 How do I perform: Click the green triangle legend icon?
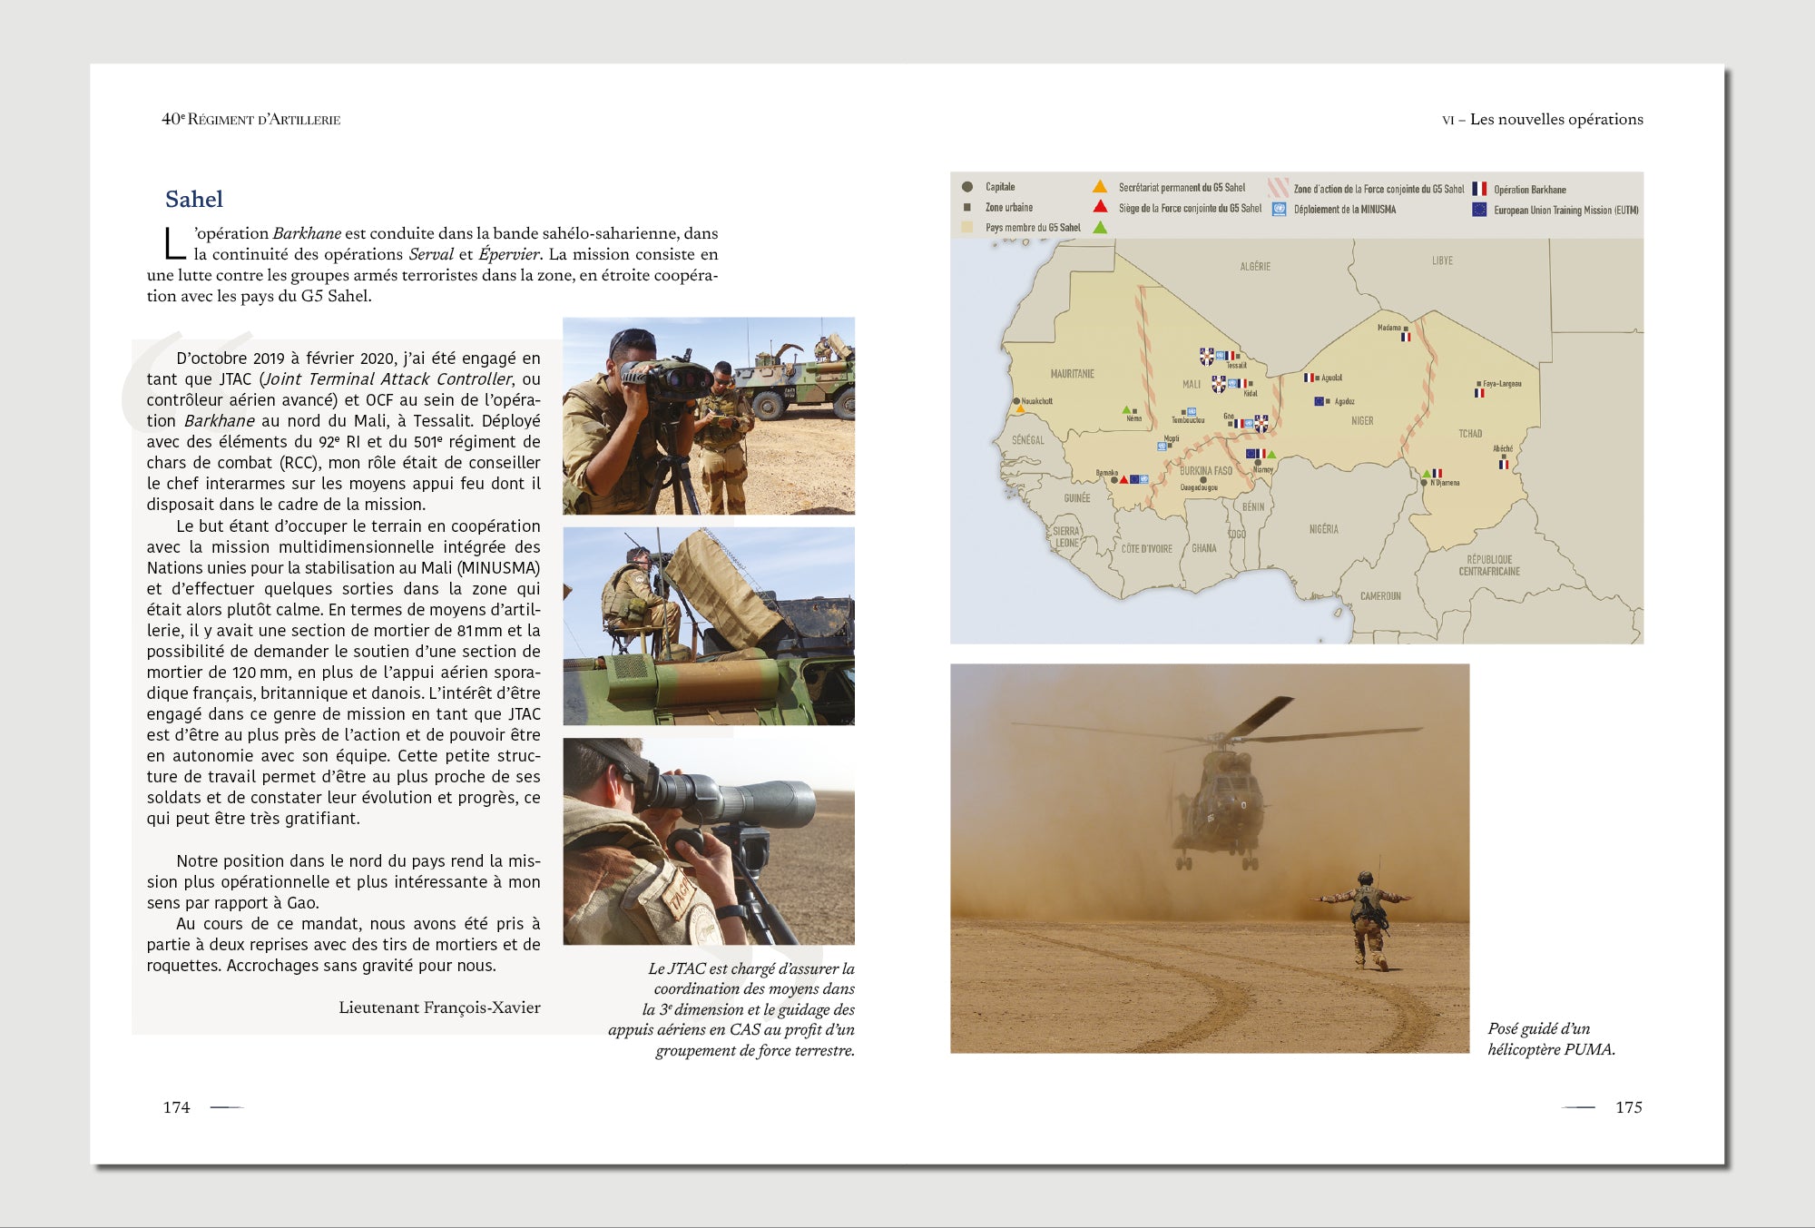[x=1100, y=228]
